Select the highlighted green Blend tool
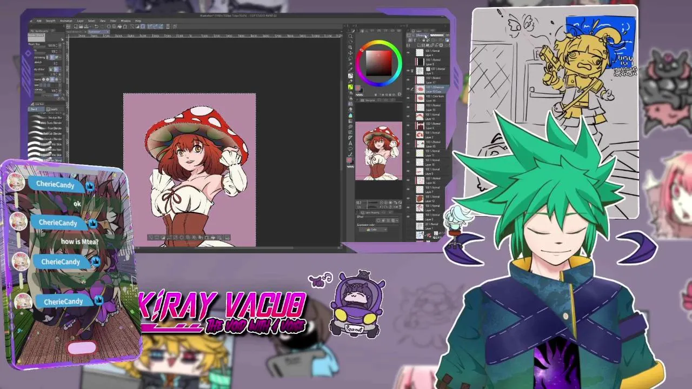 350,87
